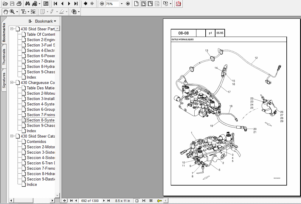The image size is (301, 204).
Task: Switch to the Signatures side tab
Action: click(x=4, y=80)
